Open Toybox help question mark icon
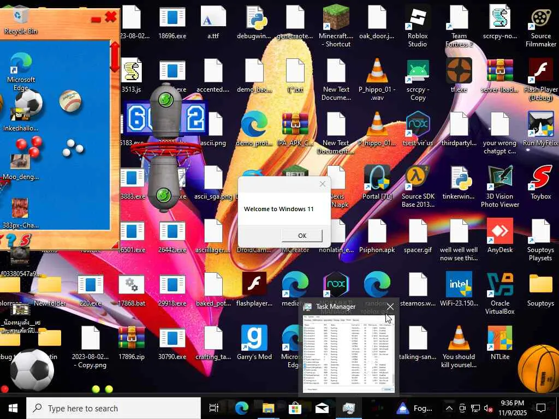 click(11, 240)
